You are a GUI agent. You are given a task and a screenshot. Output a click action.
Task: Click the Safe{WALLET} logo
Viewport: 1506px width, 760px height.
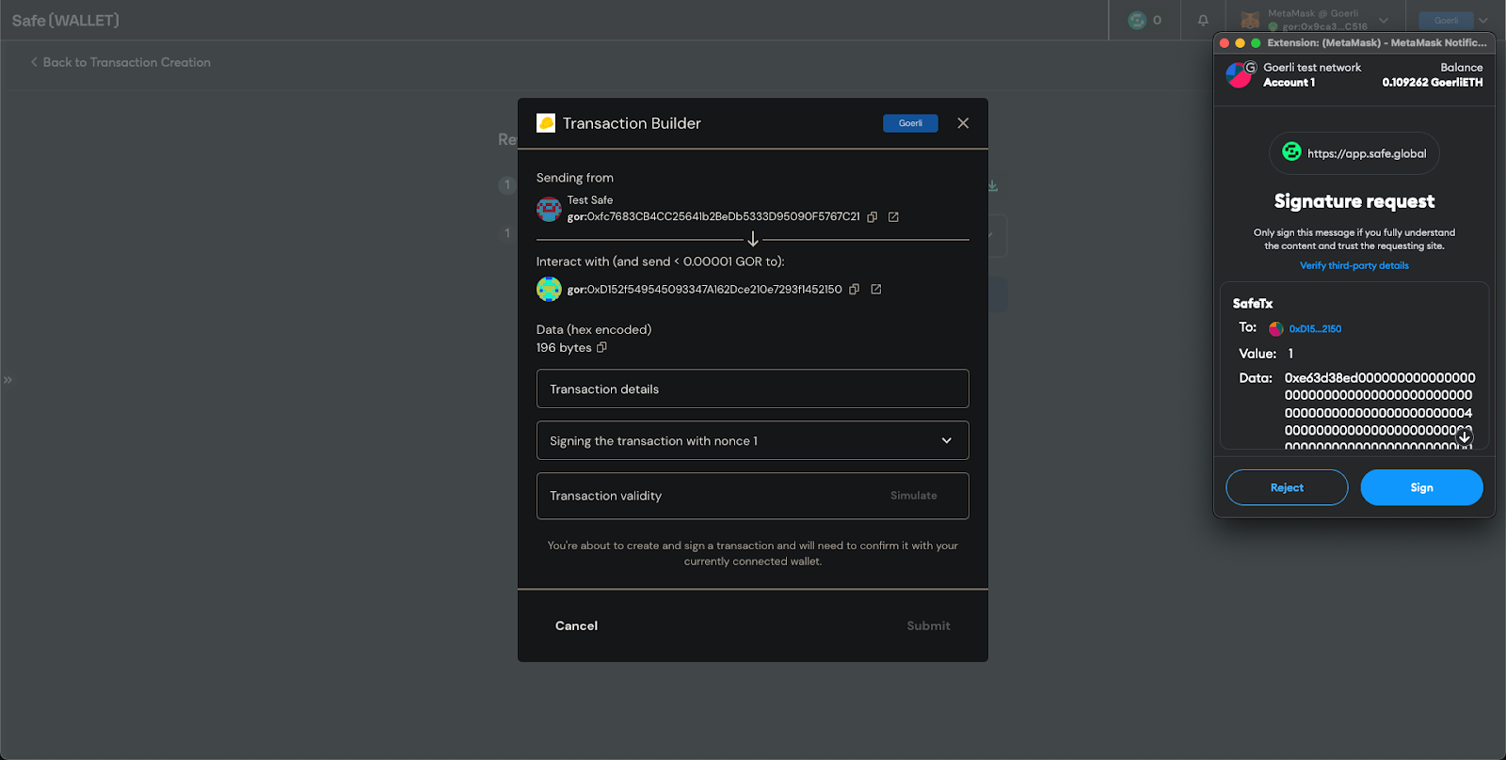tap(65, 20)
